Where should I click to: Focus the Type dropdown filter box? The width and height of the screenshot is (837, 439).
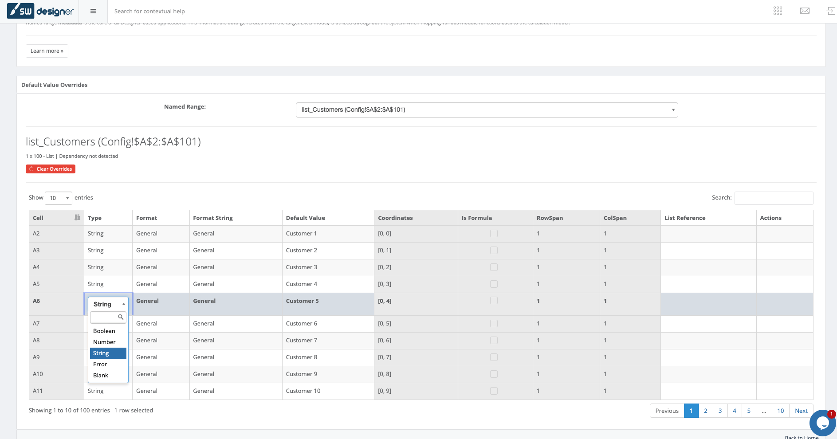point(108,317)
